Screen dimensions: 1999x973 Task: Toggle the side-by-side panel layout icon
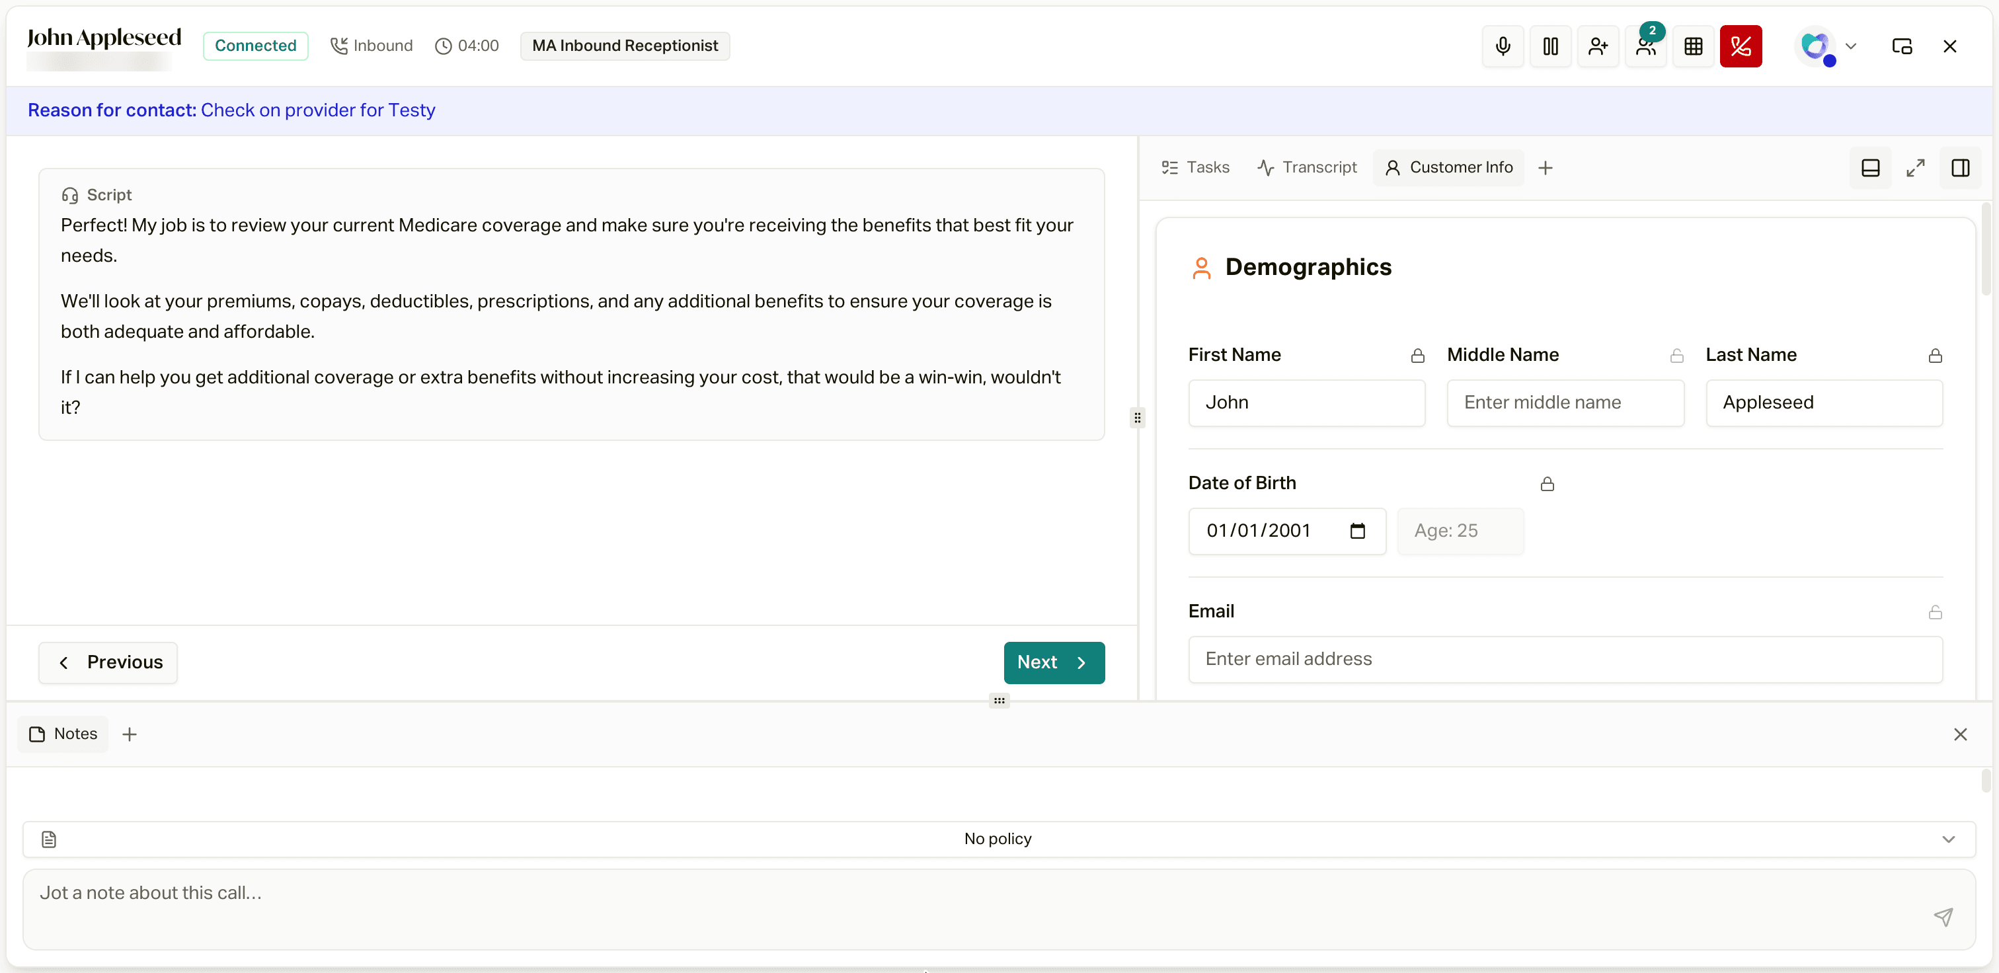1960,168
